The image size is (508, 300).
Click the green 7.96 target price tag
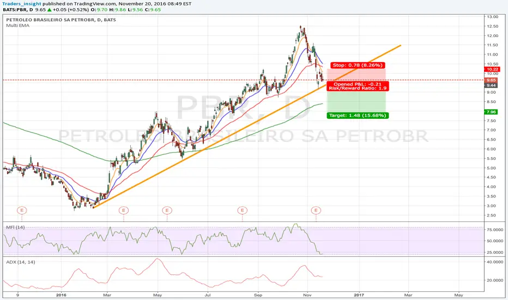coord(491,112)
